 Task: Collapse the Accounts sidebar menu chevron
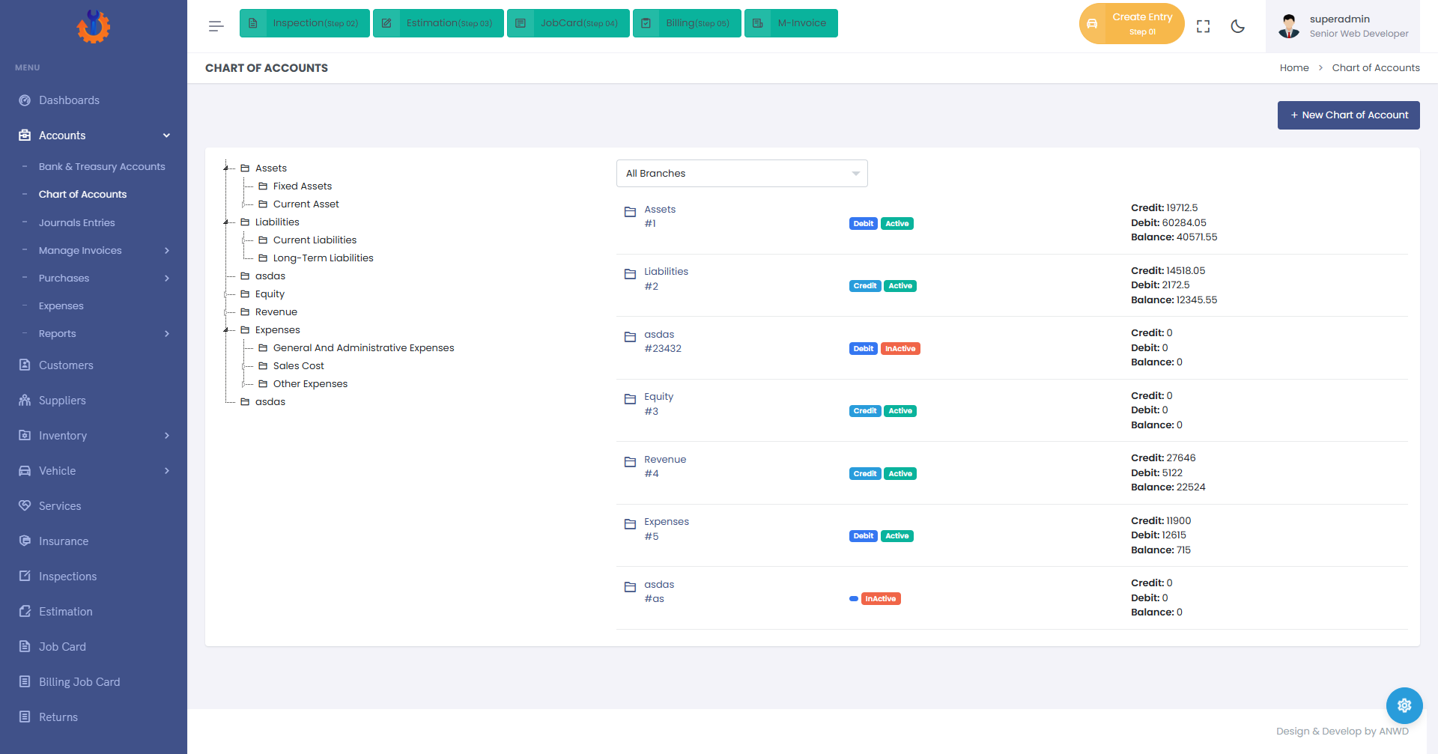coord(166,136)
